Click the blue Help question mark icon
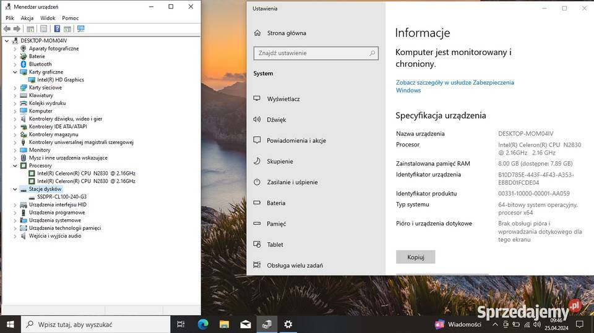 [x=57, y=29]
